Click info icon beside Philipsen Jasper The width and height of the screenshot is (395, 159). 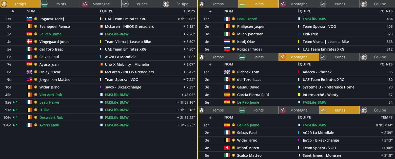pos(233,27)
